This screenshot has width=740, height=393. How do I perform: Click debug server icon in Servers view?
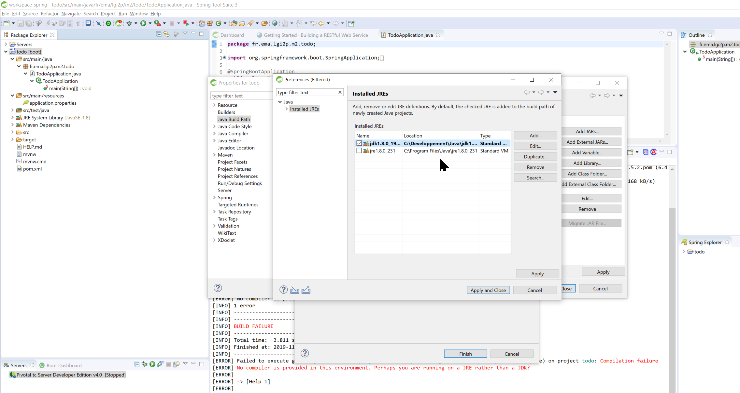coord(145,364)
